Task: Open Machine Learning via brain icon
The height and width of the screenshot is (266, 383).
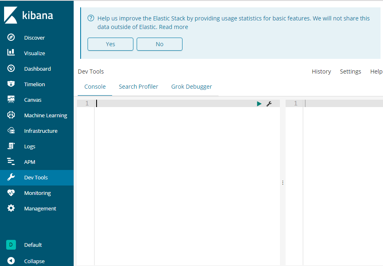Action: (11, 115)
